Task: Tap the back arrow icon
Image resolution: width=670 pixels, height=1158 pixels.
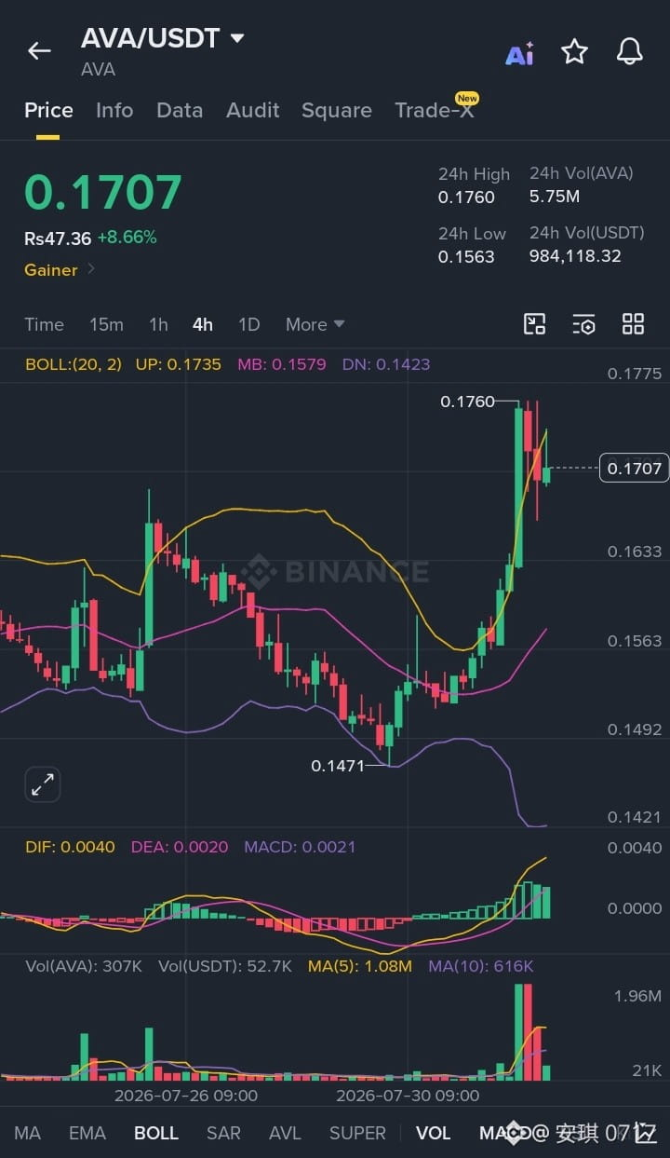Action: [x=39, y=51]
